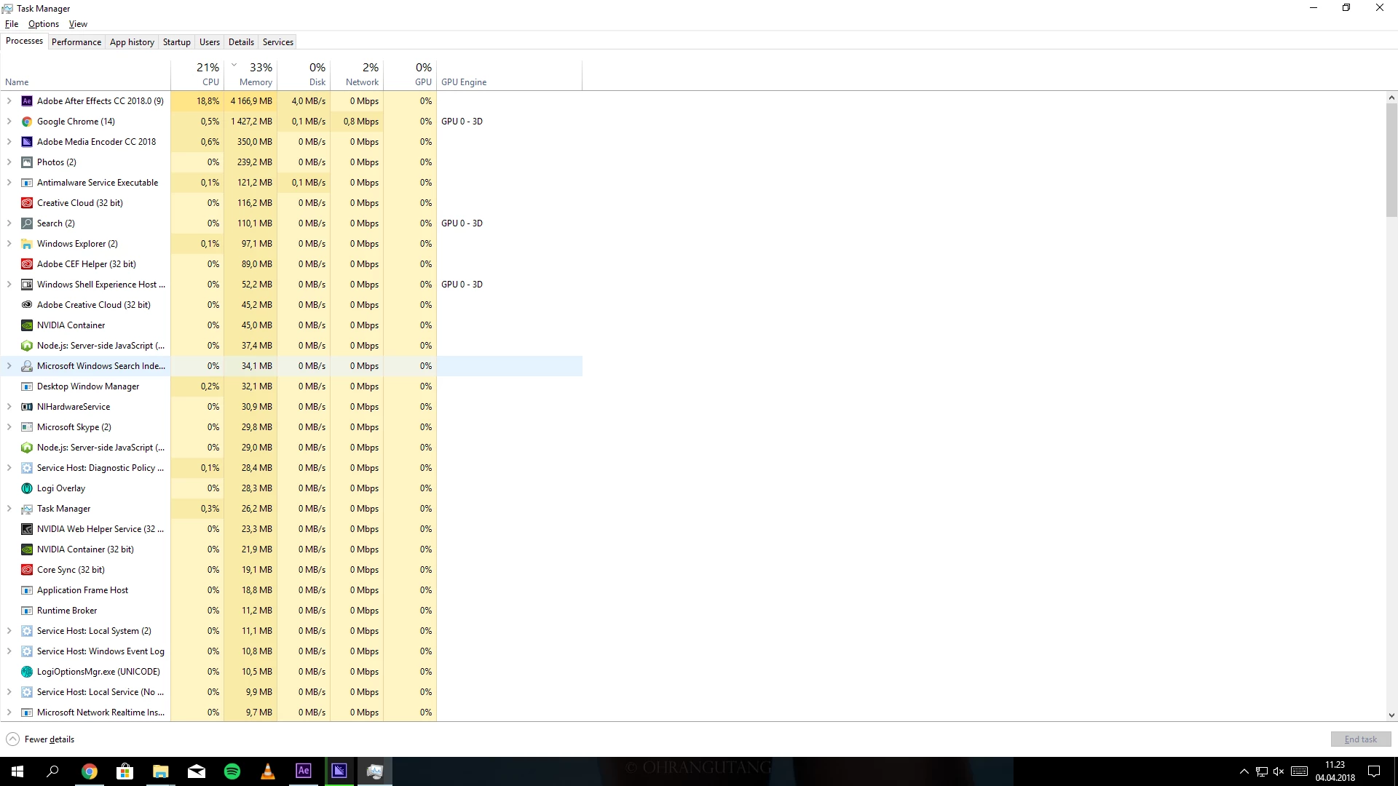Image resolution: width=1398 pixels, height=786 pixels.
Task: Expand the Microsoft Skype process group
Action: [9, 427]
